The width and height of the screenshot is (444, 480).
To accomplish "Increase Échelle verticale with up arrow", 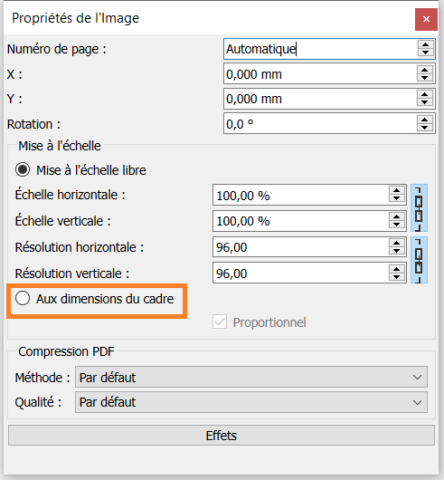I will [397, 216].
